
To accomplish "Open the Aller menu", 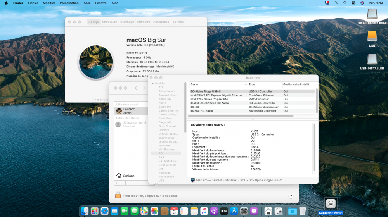I will (x=87, y=3).
